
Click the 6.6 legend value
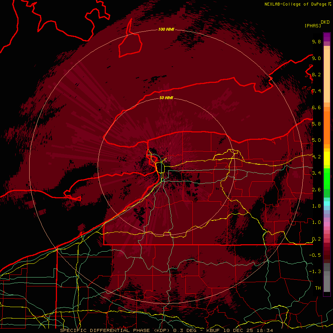click(316, 107)
